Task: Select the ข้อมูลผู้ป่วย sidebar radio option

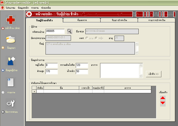Action: pyautogui.click(x=3, y=70)
